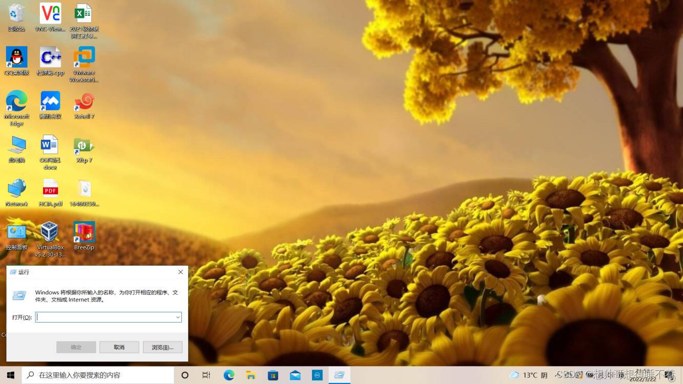
Task: Select the 16460359... blank file icon
Action: click(84, 192)
